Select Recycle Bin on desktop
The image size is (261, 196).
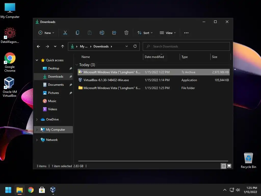point(248,161)
